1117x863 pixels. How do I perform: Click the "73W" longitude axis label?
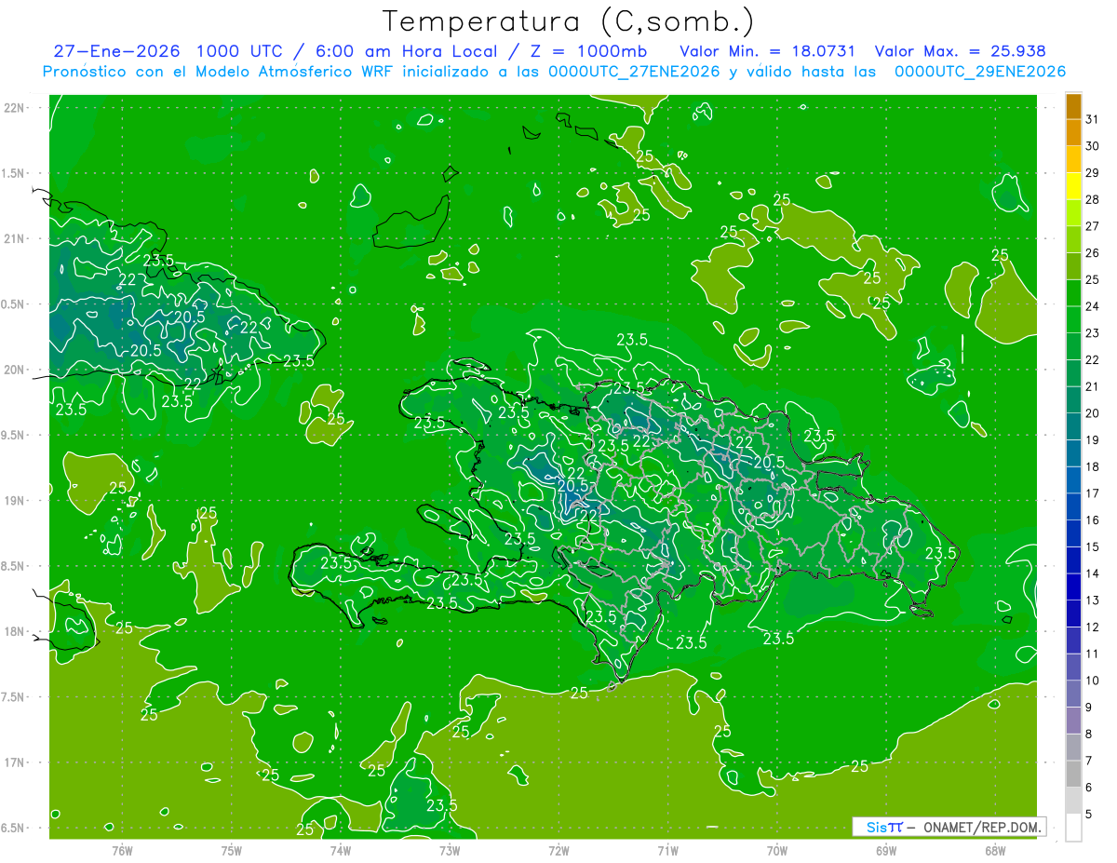(450, 850)
